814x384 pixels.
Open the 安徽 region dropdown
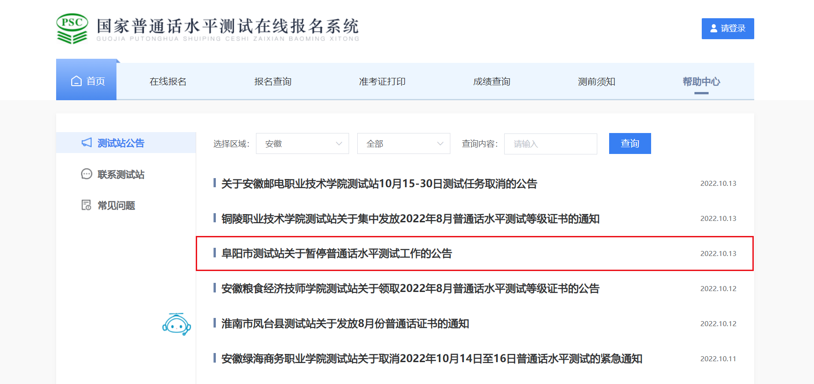pos(303,143)
